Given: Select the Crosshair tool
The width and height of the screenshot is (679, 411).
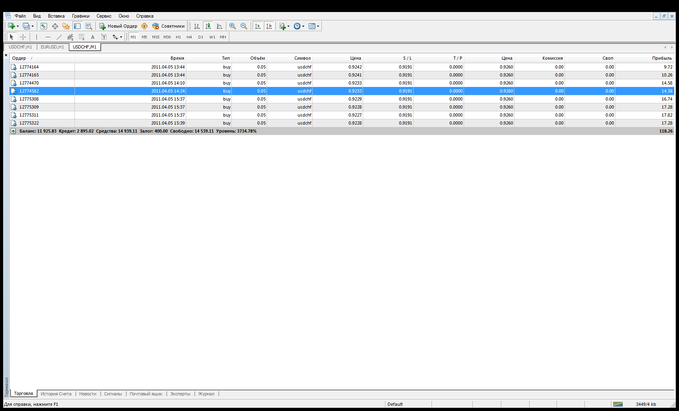Looking at the screenshot, I should 23,37.
